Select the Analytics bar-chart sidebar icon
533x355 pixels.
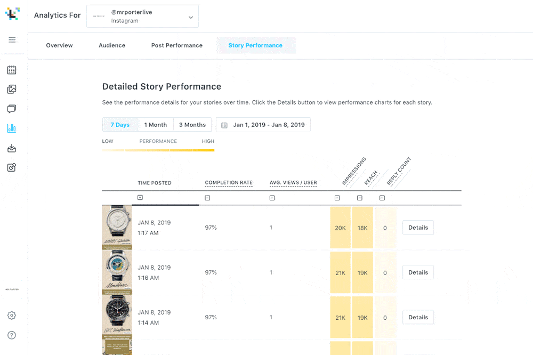coord(12,128)
